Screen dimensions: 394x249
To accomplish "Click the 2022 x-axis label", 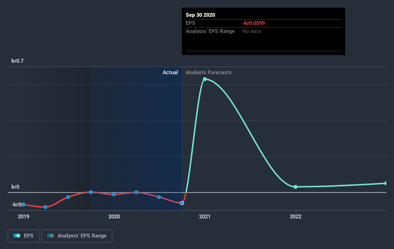I will (x=296, y=216).
